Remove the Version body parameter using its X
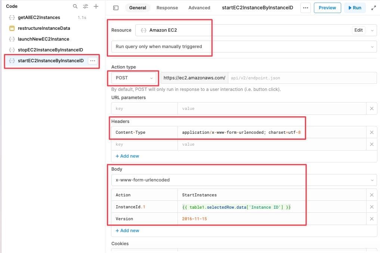 372,218
